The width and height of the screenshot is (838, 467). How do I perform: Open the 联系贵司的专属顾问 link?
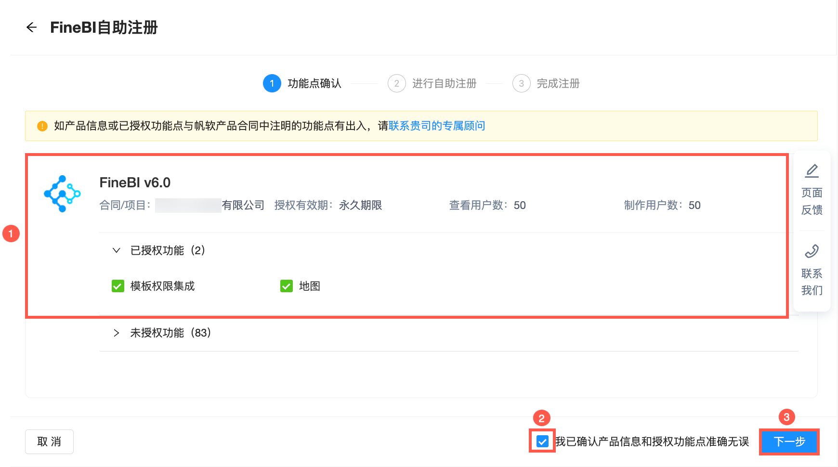pos(437,126)
